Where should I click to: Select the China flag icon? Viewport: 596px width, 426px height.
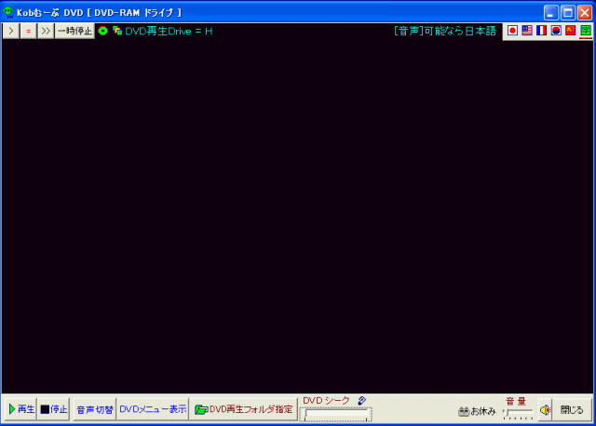(x=571, y=31)
